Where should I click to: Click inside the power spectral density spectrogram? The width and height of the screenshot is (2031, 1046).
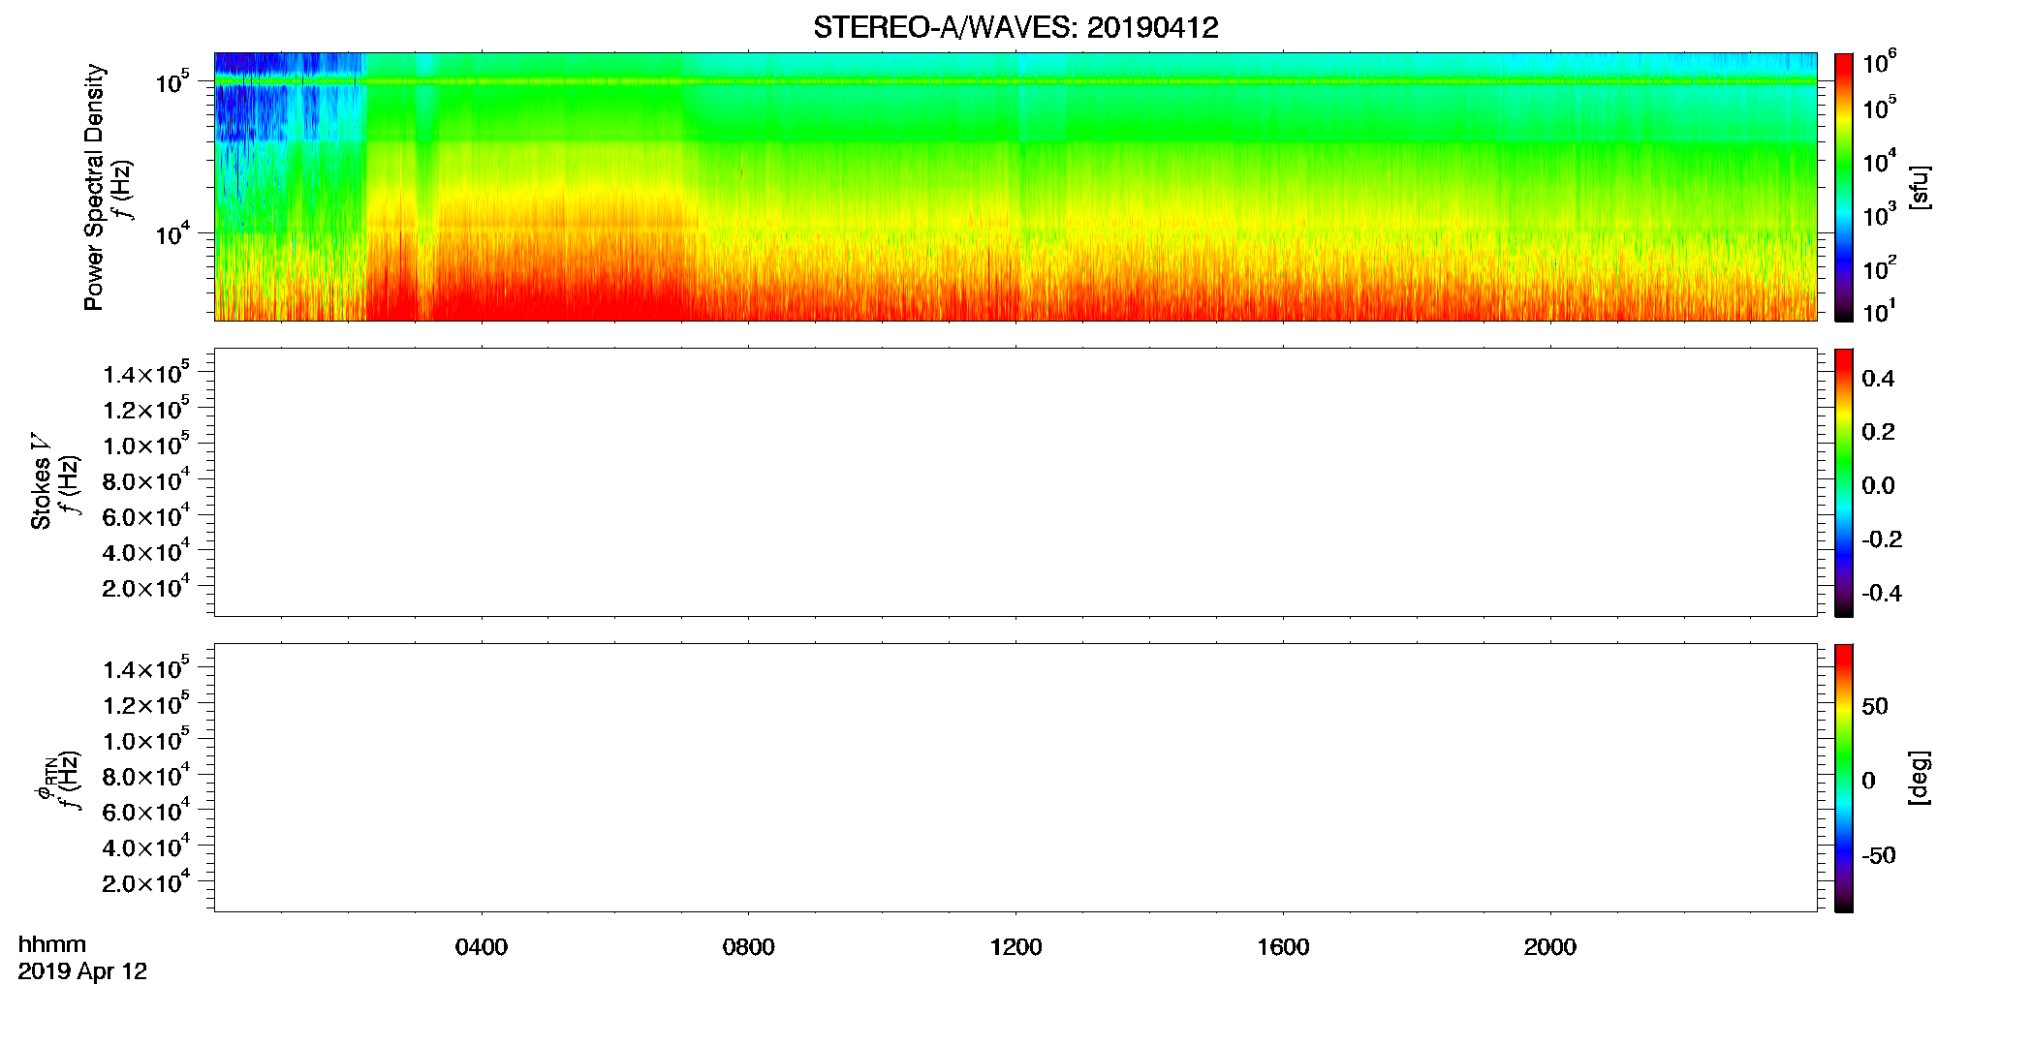[x=1015, y=187]
